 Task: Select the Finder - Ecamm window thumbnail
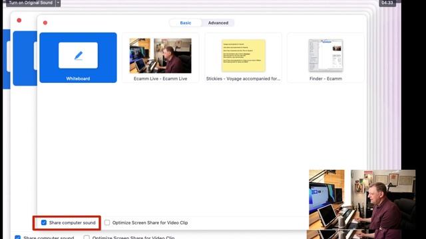(325, 56)
